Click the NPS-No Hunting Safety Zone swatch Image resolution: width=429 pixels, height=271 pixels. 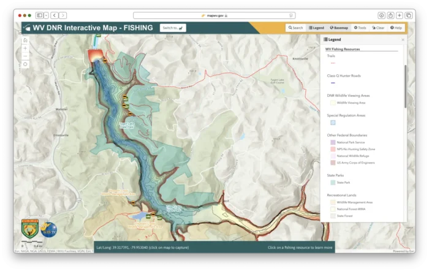point(333,149)
